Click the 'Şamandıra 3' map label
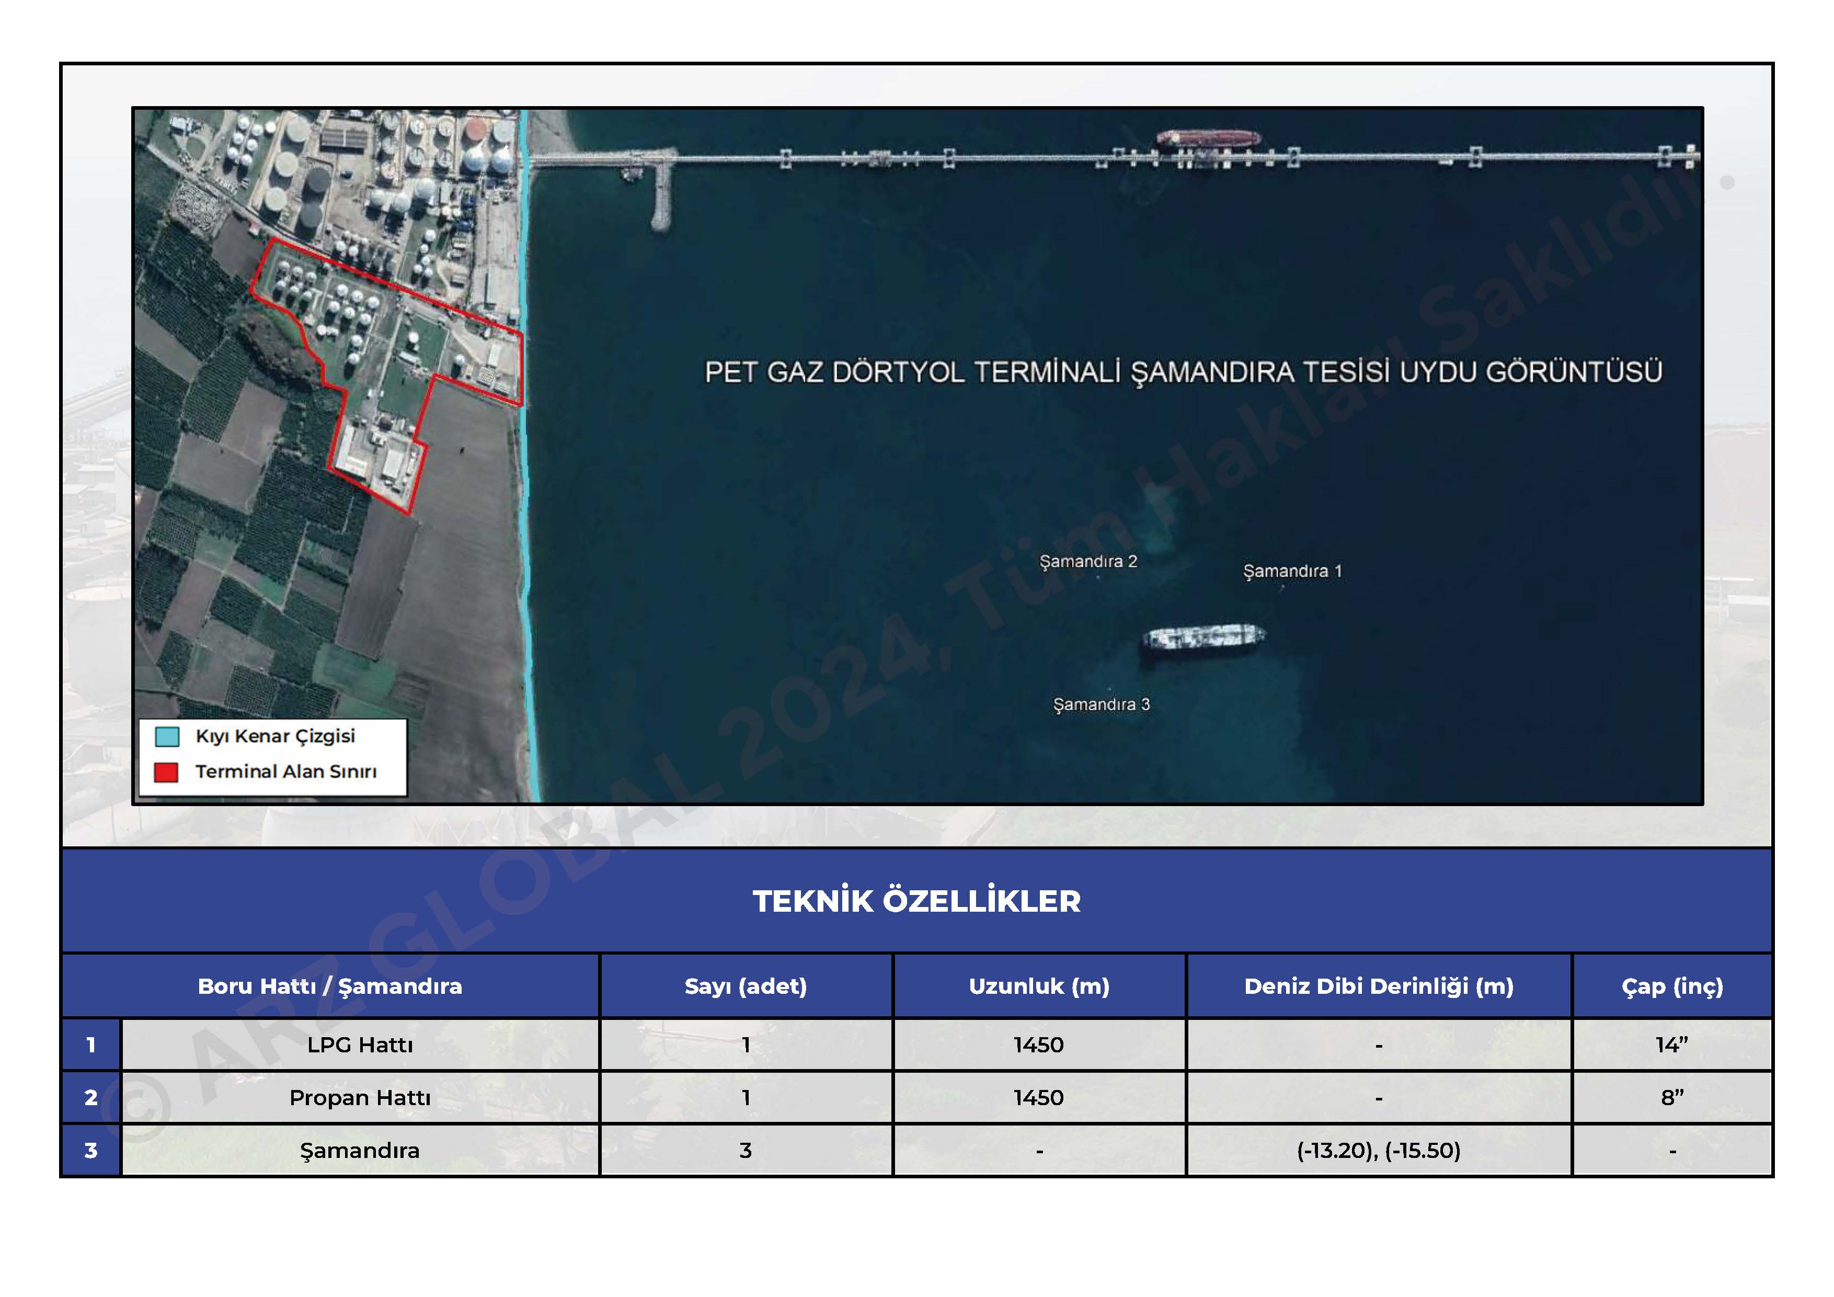Image resolution: width=1834 pixels, height=1297 pixels. click(1102, 704)
